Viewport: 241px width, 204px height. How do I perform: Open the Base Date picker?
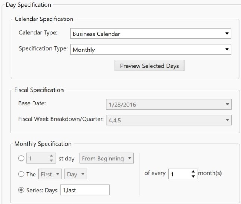[x=169, y=105]
